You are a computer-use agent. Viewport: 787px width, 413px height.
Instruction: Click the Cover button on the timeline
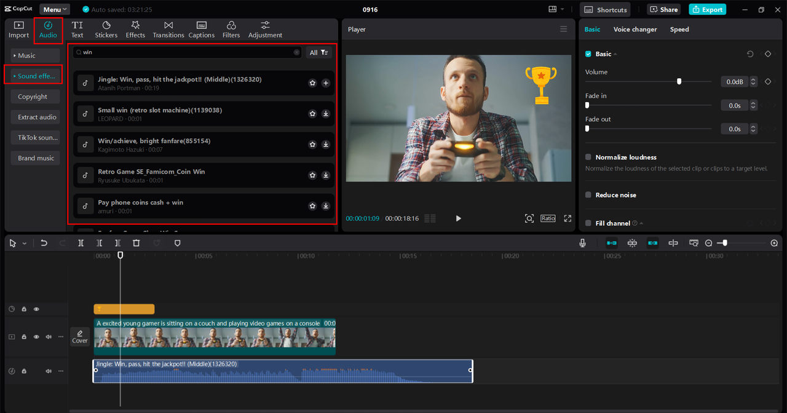(80, 336)
